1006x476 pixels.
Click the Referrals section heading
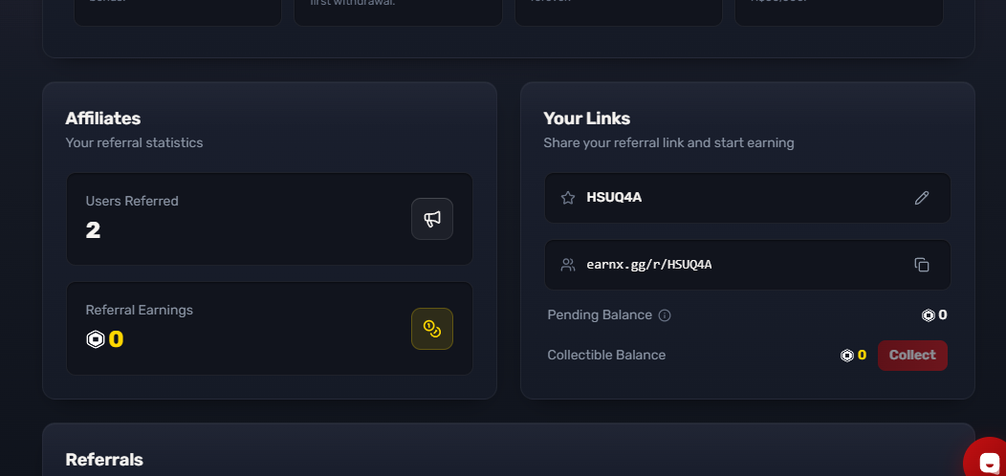(x=104, y=460)
